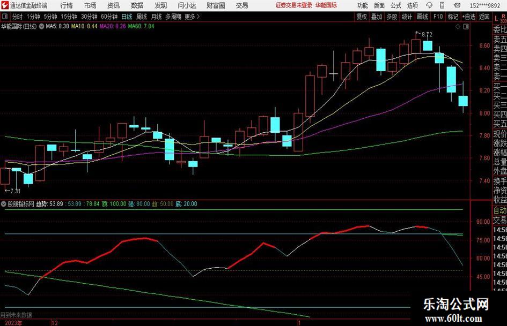Click MA60: 7.84 indicator value
The width and height of the screenshot is (507, 326).
141,26
